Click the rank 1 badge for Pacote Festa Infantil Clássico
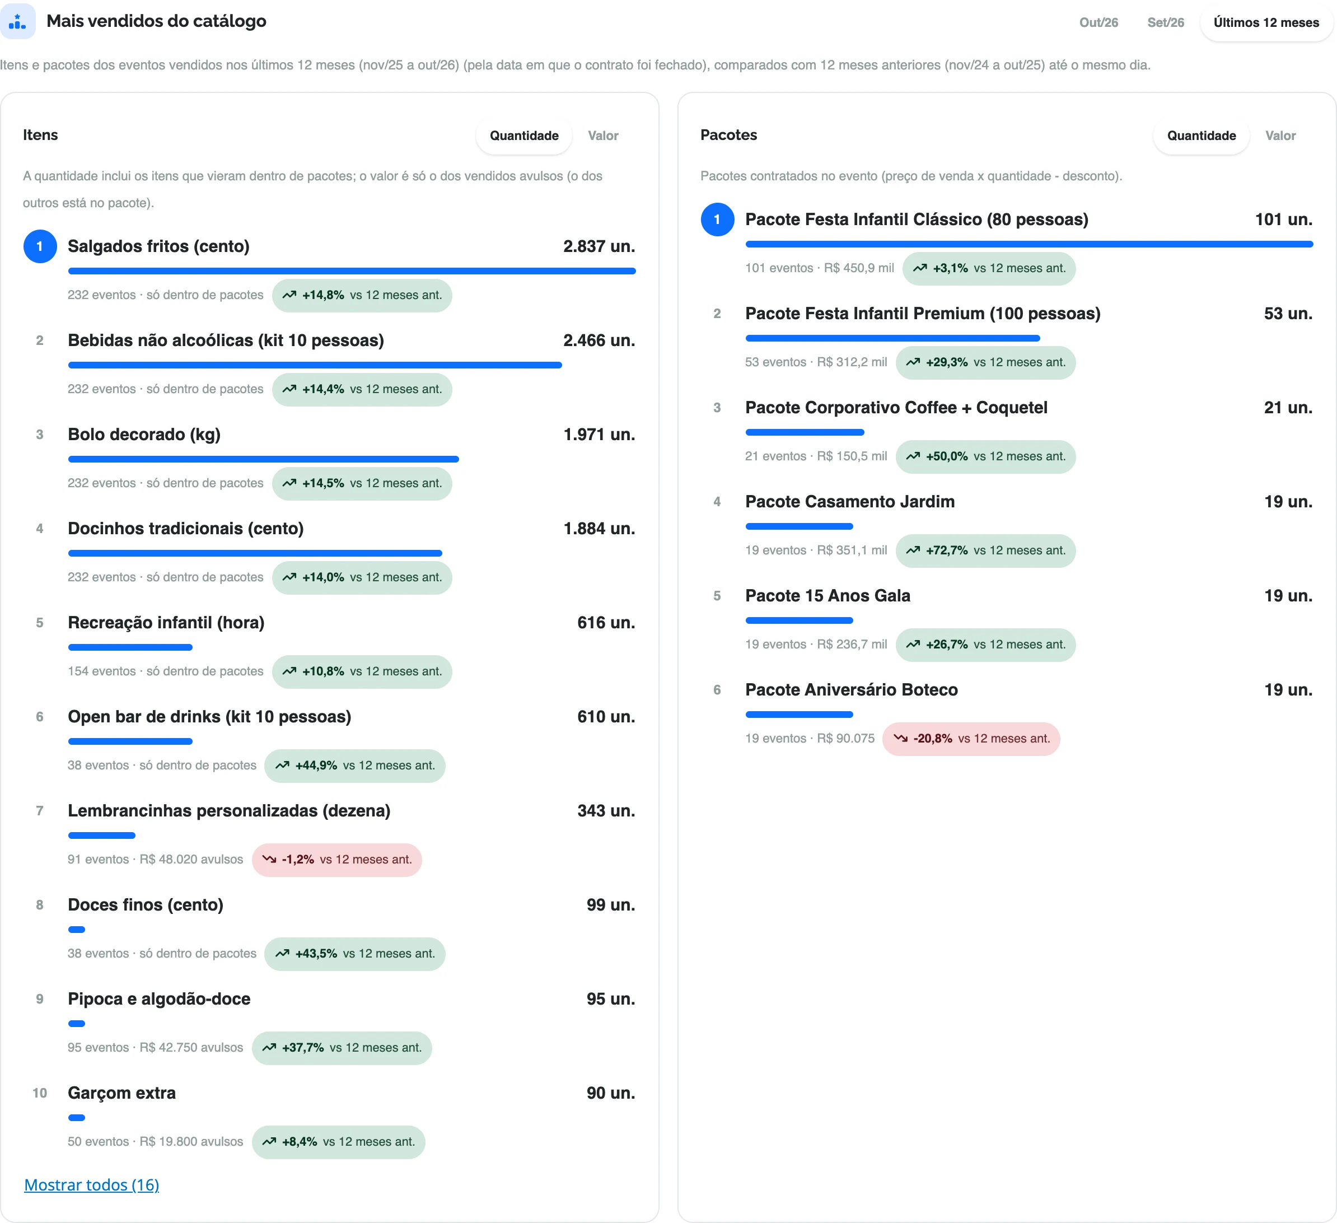Viewport: 1337px width, 1223px height. point(717,220)
